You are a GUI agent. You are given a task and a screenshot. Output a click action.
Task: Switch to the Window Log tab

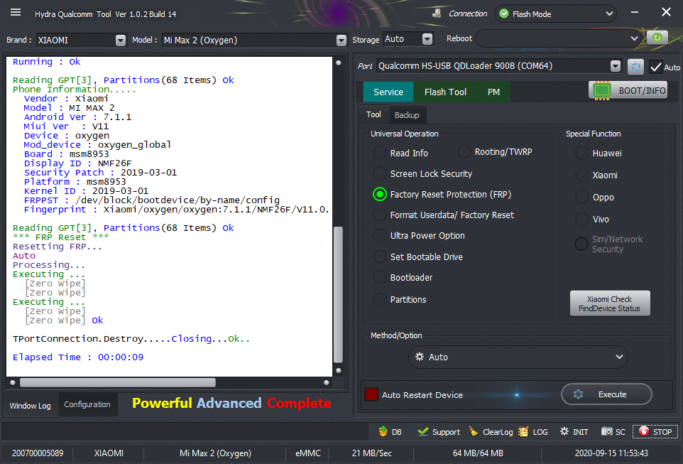[x=30, y=406]
